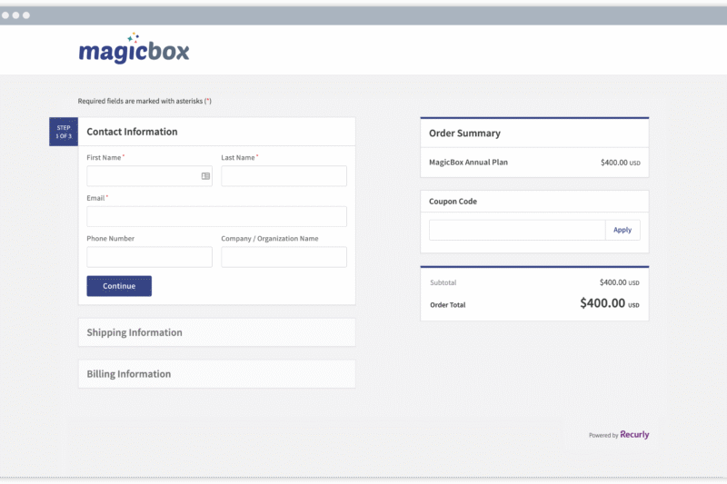The height and width of the screenshot is (484, 727).
Task: Focus the First Name input field
Action: click(142, 176)
